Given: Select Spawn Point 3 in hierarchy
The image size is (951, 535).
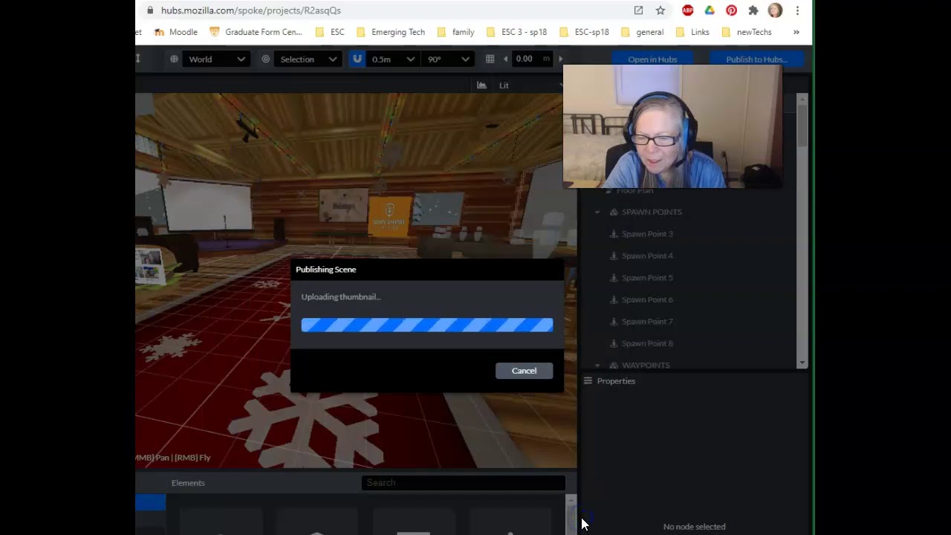Looking at the screenshot, I should pyautogui.click(x=647, y=234).
